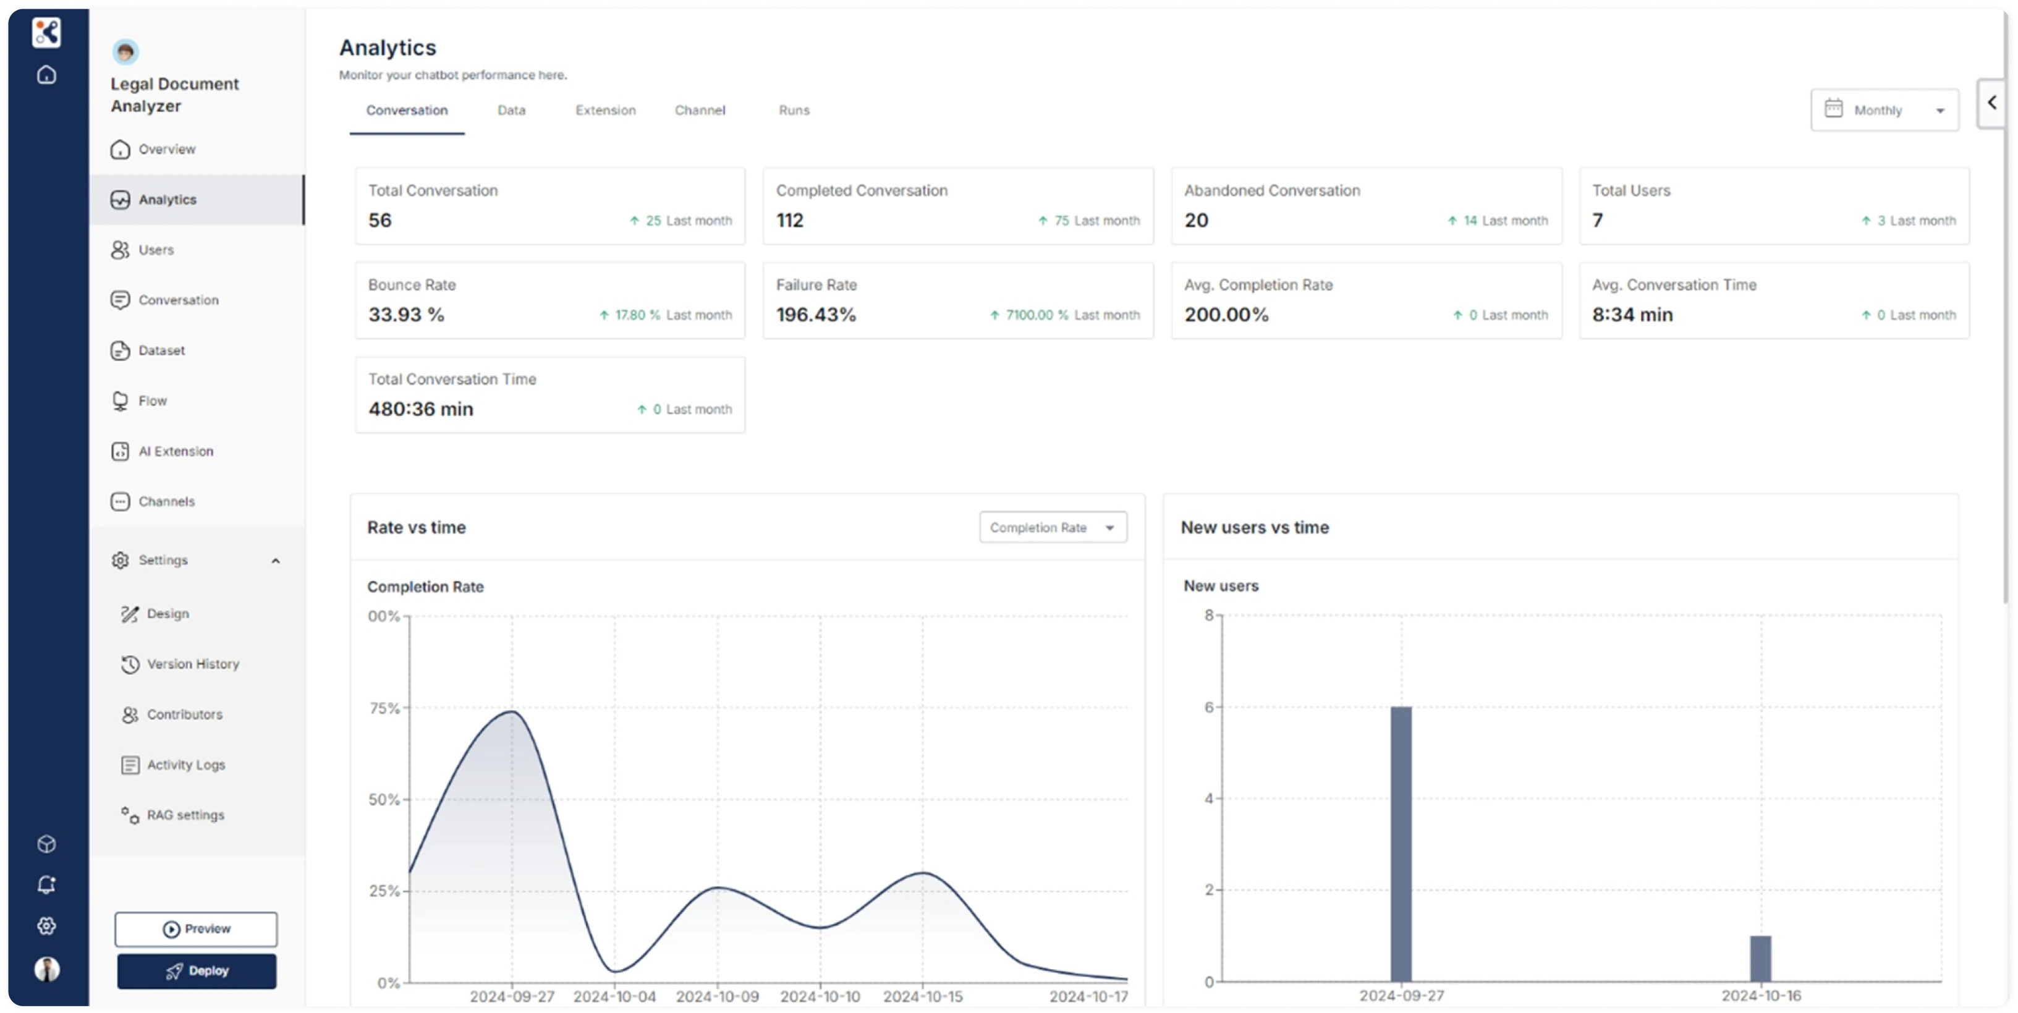
Task: Click the Deploy button
Action: [197, 971]
